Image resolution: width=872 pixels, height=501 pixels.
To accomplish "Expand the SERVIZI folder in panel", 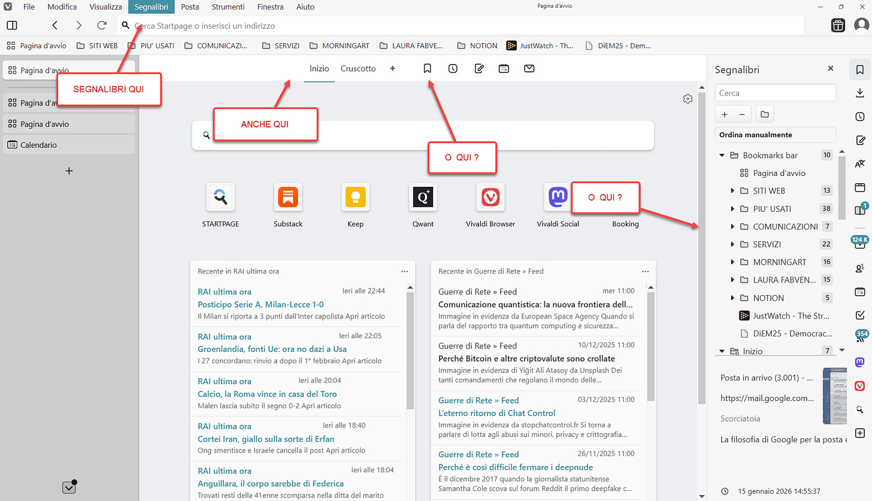I will 732,244.
